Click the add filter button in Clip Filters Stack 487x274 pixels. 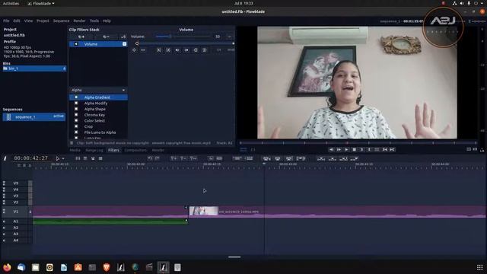(81, 37)
